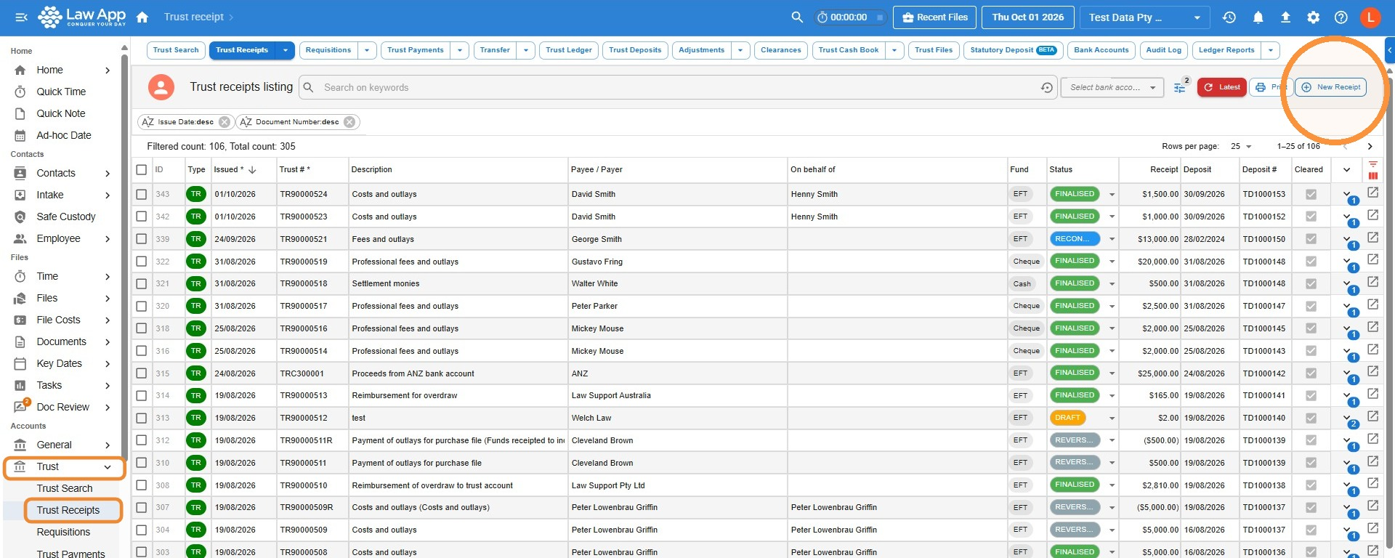
Task: Open the Select bank account dropdown
Action: point(1112,87)
